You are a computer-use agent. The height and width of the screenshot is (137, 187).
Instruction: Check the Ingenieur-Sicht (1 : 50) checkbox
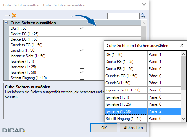(82, 56)
